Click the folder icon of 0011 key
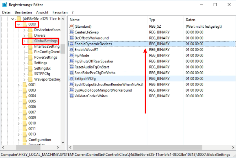This screenshot has height=158, width=236. [25, 129]
